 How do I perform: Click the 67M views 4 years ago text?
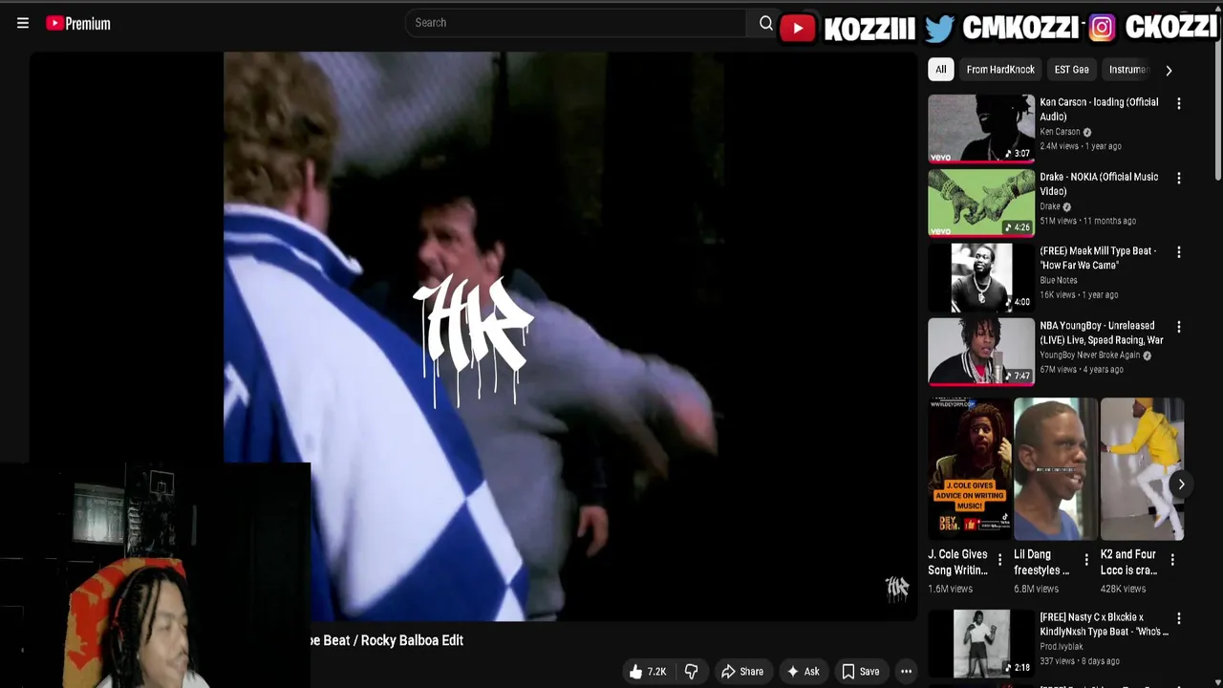pyautogui.click(x=1081, y=370)
